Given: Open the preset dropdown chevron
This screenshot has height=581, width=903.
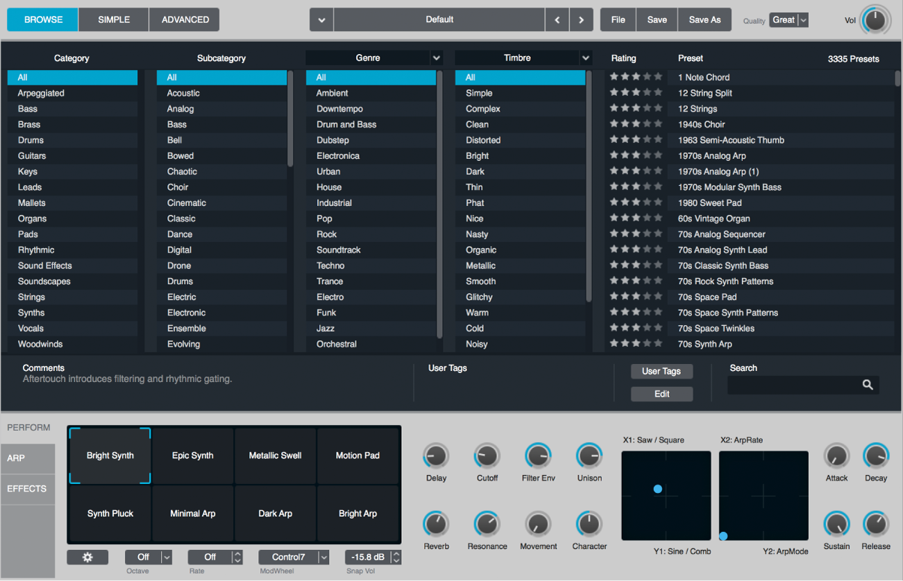Looking at the screenshot, I should [x=321, y=20].
